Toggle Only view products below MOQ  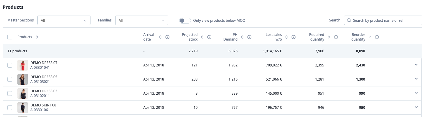click(185, 21)
